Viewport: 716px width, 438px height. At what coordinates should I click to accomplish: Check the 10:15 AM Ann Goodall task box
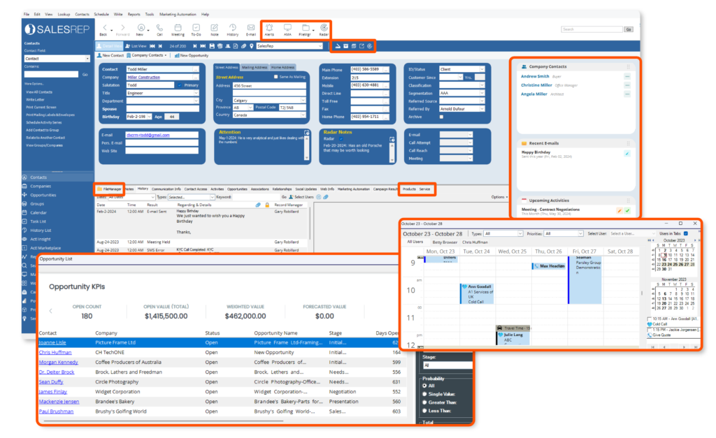650,319
